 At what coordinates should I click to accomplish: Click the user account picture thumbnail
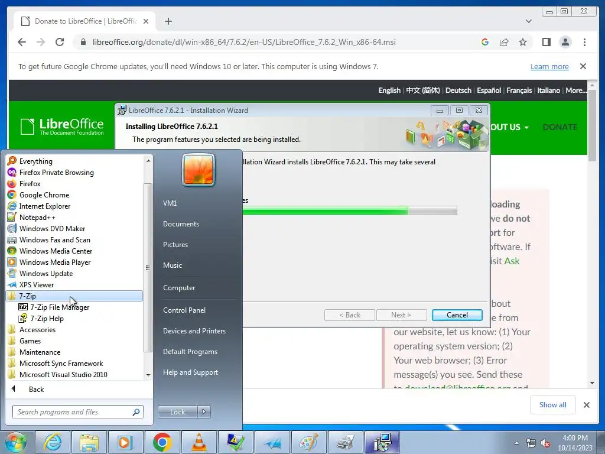(199, 170)
